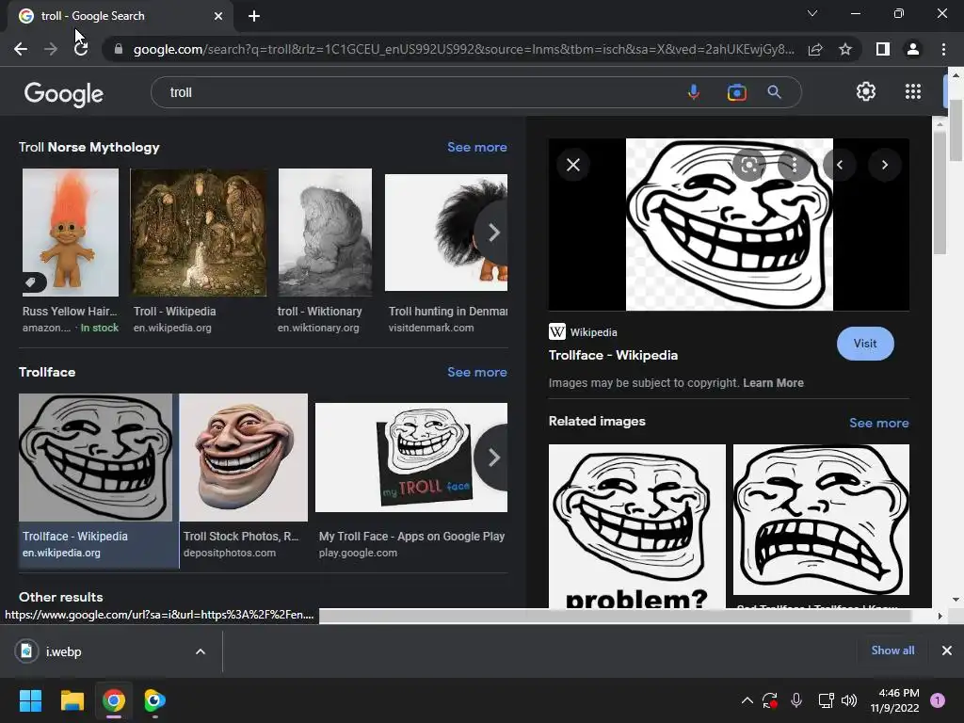Open Troll hunting in Denmark thumbnail
Screen dimensions: 964x723
(x=446, y=233)
